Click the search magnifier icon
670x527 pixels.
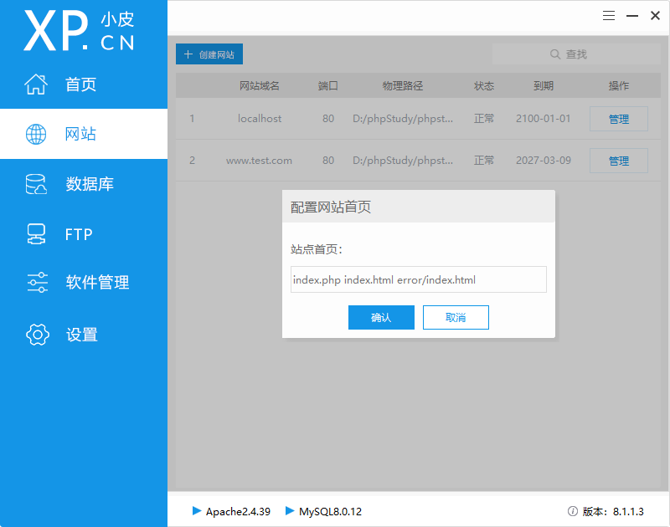[x=555, y=54]
